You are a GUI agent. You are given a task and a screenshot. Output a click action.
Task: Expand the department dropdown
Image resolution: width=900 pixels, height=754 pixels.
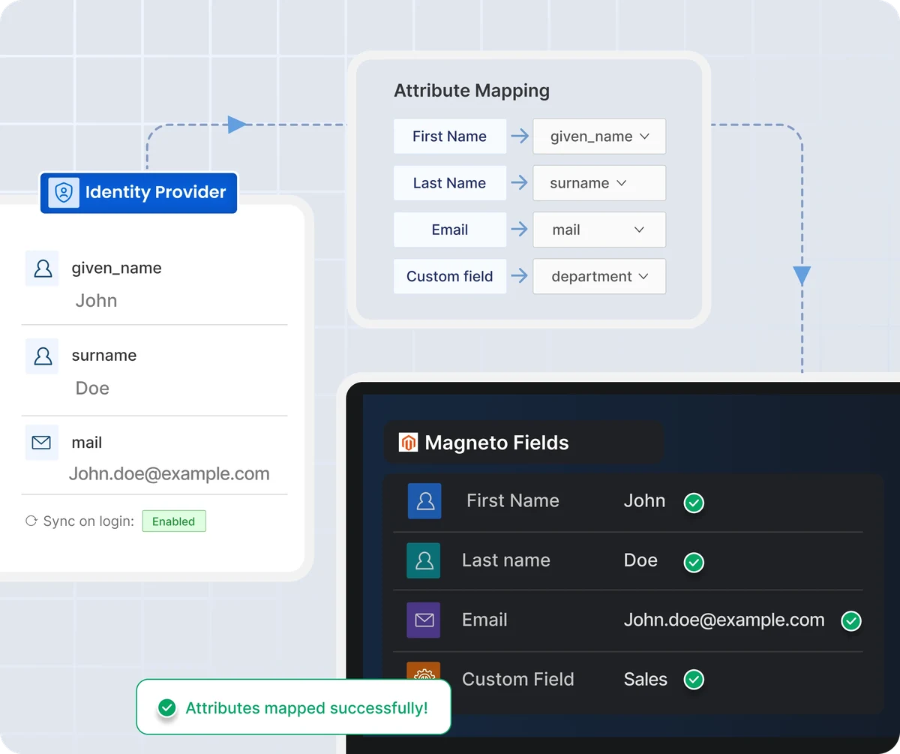click(x=599, y=277)
